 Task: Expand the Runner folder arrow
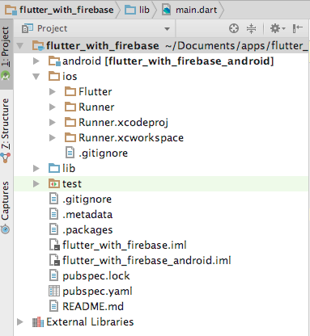coord(53,107)
